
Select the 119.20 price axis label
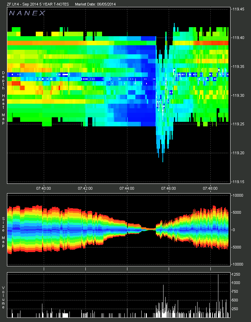238,153
